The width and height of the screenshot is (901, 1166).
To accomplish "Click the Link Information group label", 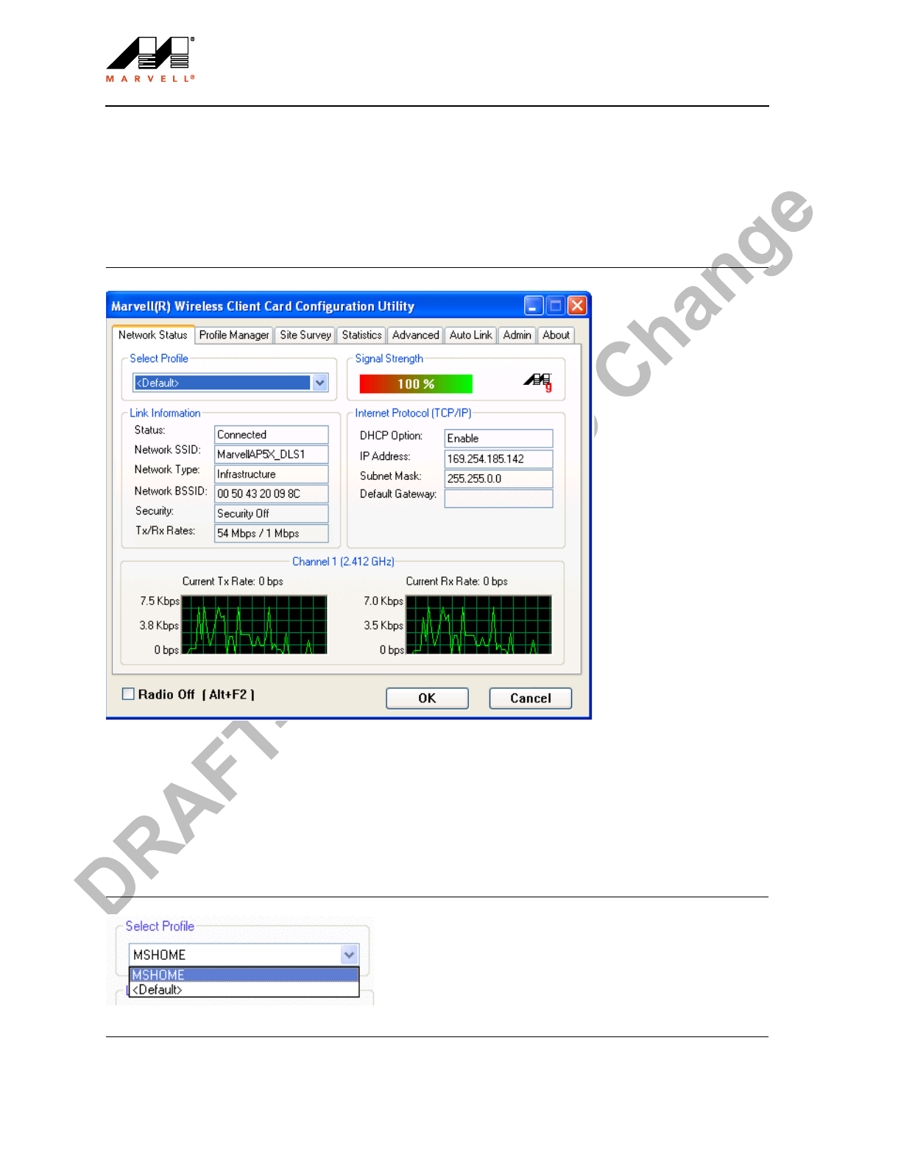I will (165, 414).
